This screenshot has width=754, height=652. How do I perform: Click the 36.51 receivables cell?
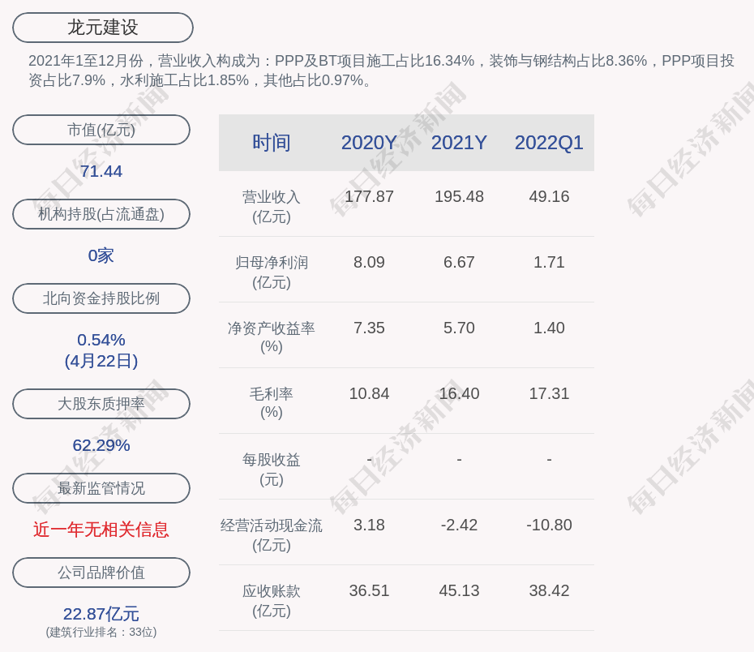369,590
